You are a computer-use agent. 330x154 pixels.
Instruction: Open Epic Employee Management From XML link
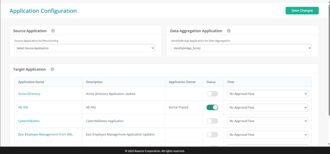(45, 134)
